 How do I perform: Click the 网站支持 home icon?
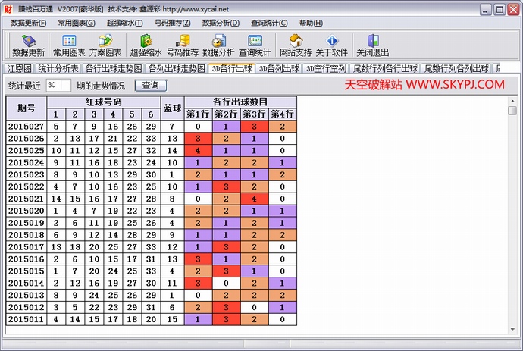click(295, 45)
